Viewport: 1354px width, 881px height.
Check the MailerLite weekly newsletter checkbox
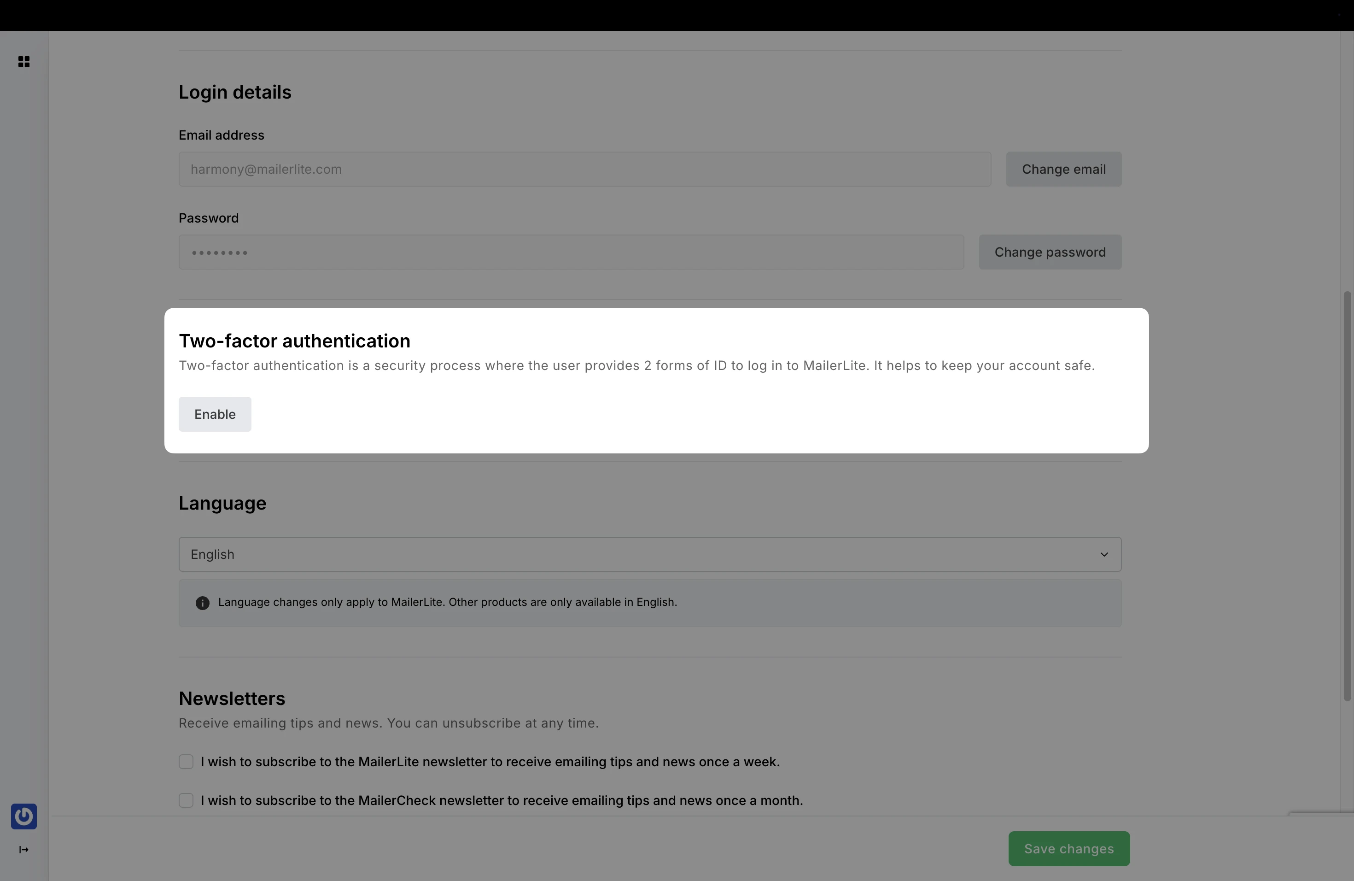pyautogui.click(x=186, y=762)
